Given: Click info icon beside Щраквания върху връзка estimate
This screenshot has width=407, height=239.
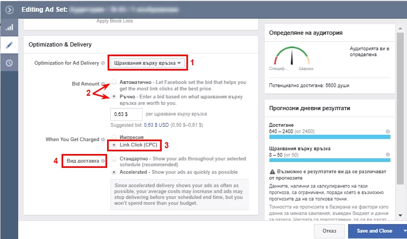Looking at the screenshot, I should click(x=388, y=155).
